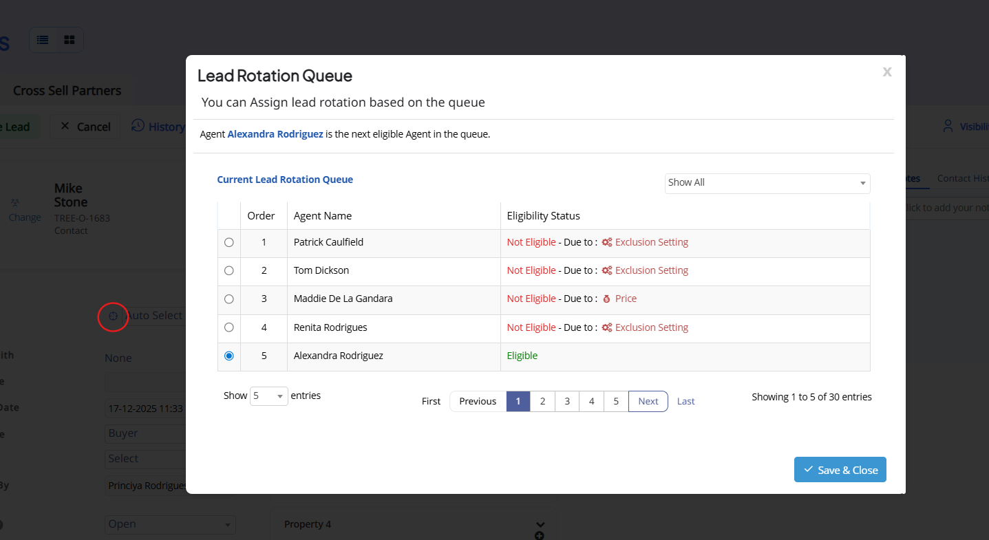Screen dimensions: 989x540
Task: Click the Auto Select crosshair icon
Action: pyautogui.click(x=114, y=316)
